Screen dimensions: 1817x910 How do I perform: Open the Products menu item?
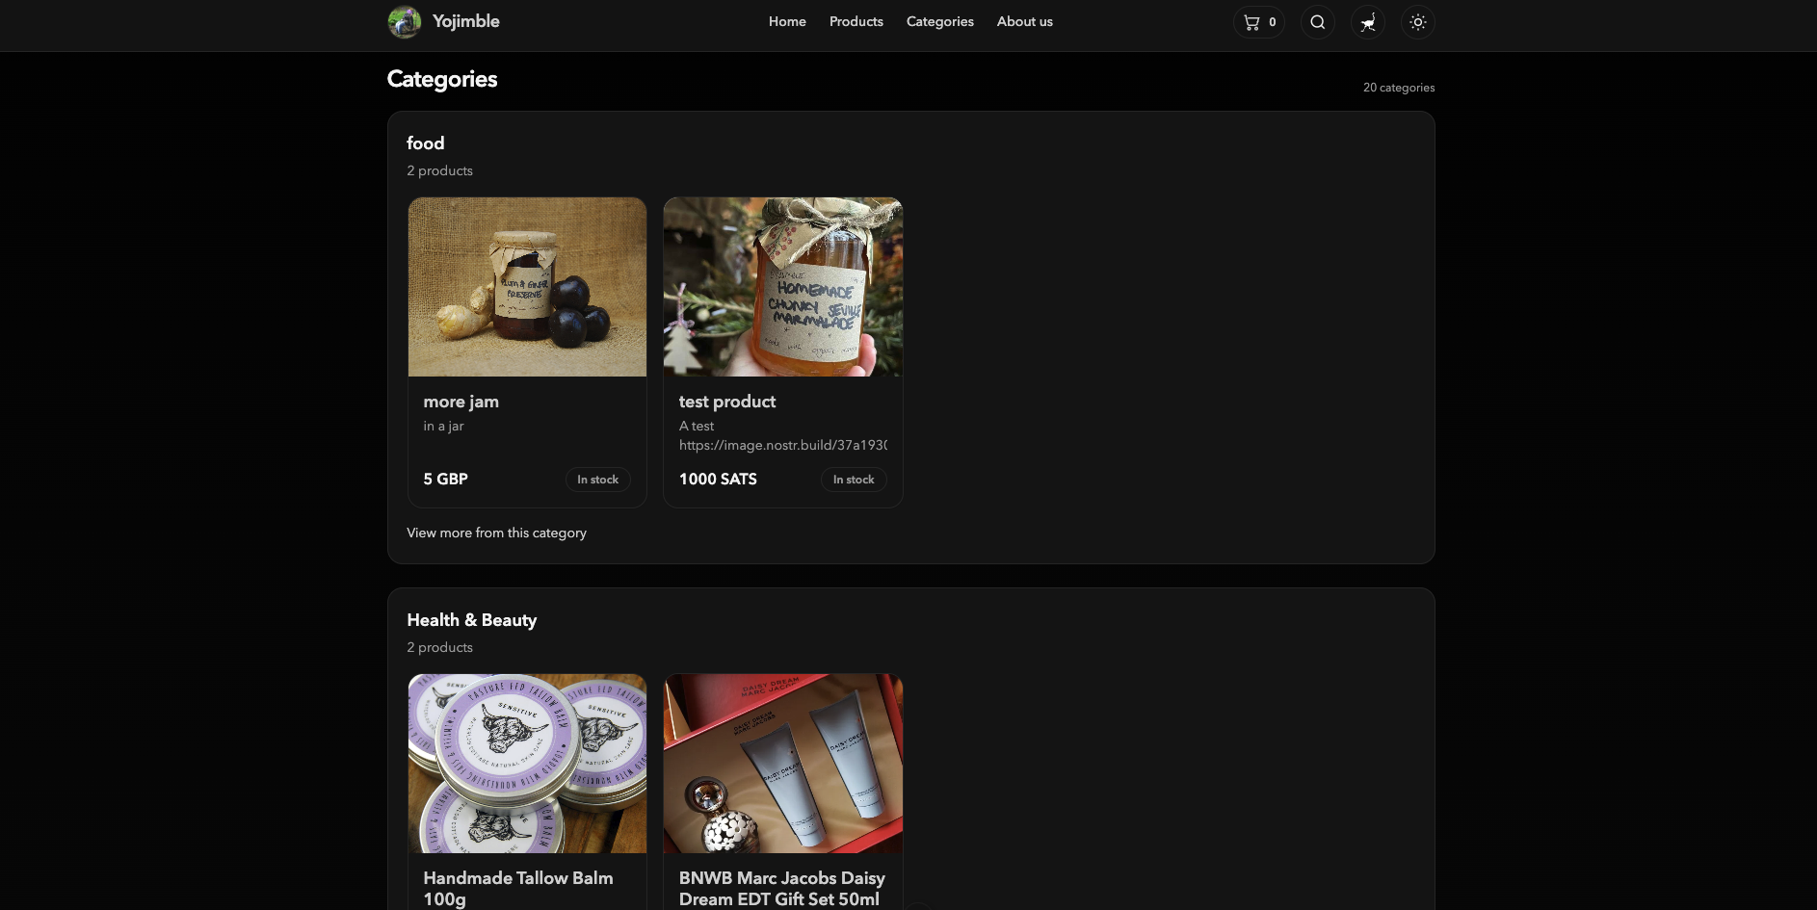pyautogui.click(x=856, y=21)
